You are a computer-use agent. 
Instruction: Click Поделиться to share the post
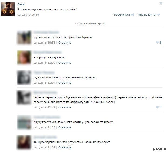tap(122, 15)
